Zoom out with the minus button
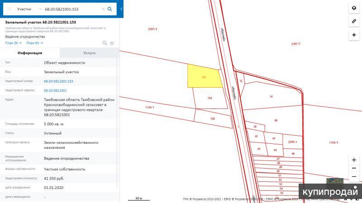The height and width of the screenshot is (203, 362). point(353,176)
